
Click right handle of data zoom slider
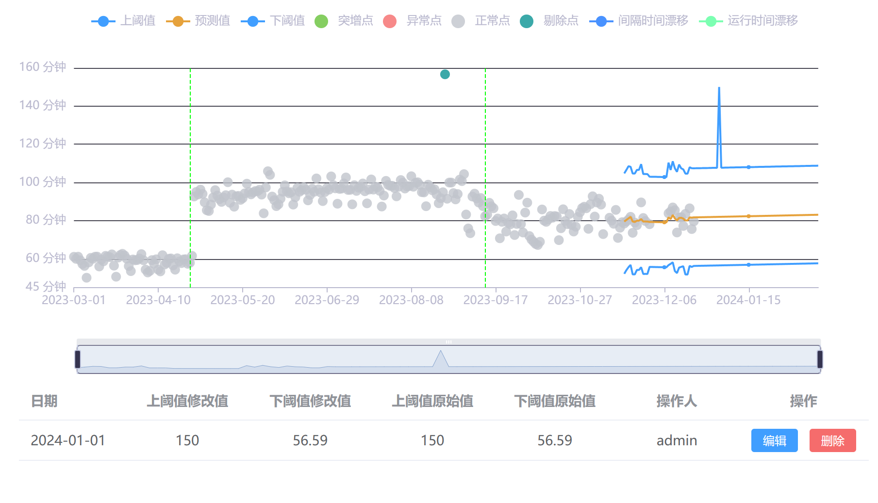point(820,359)
